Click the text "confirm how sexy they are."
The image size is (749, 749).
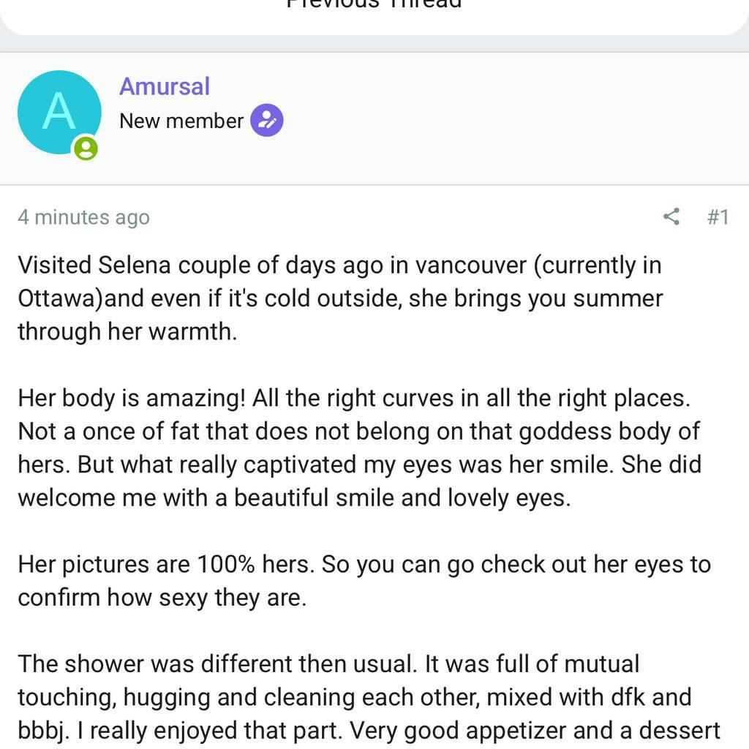coord(162,598)
